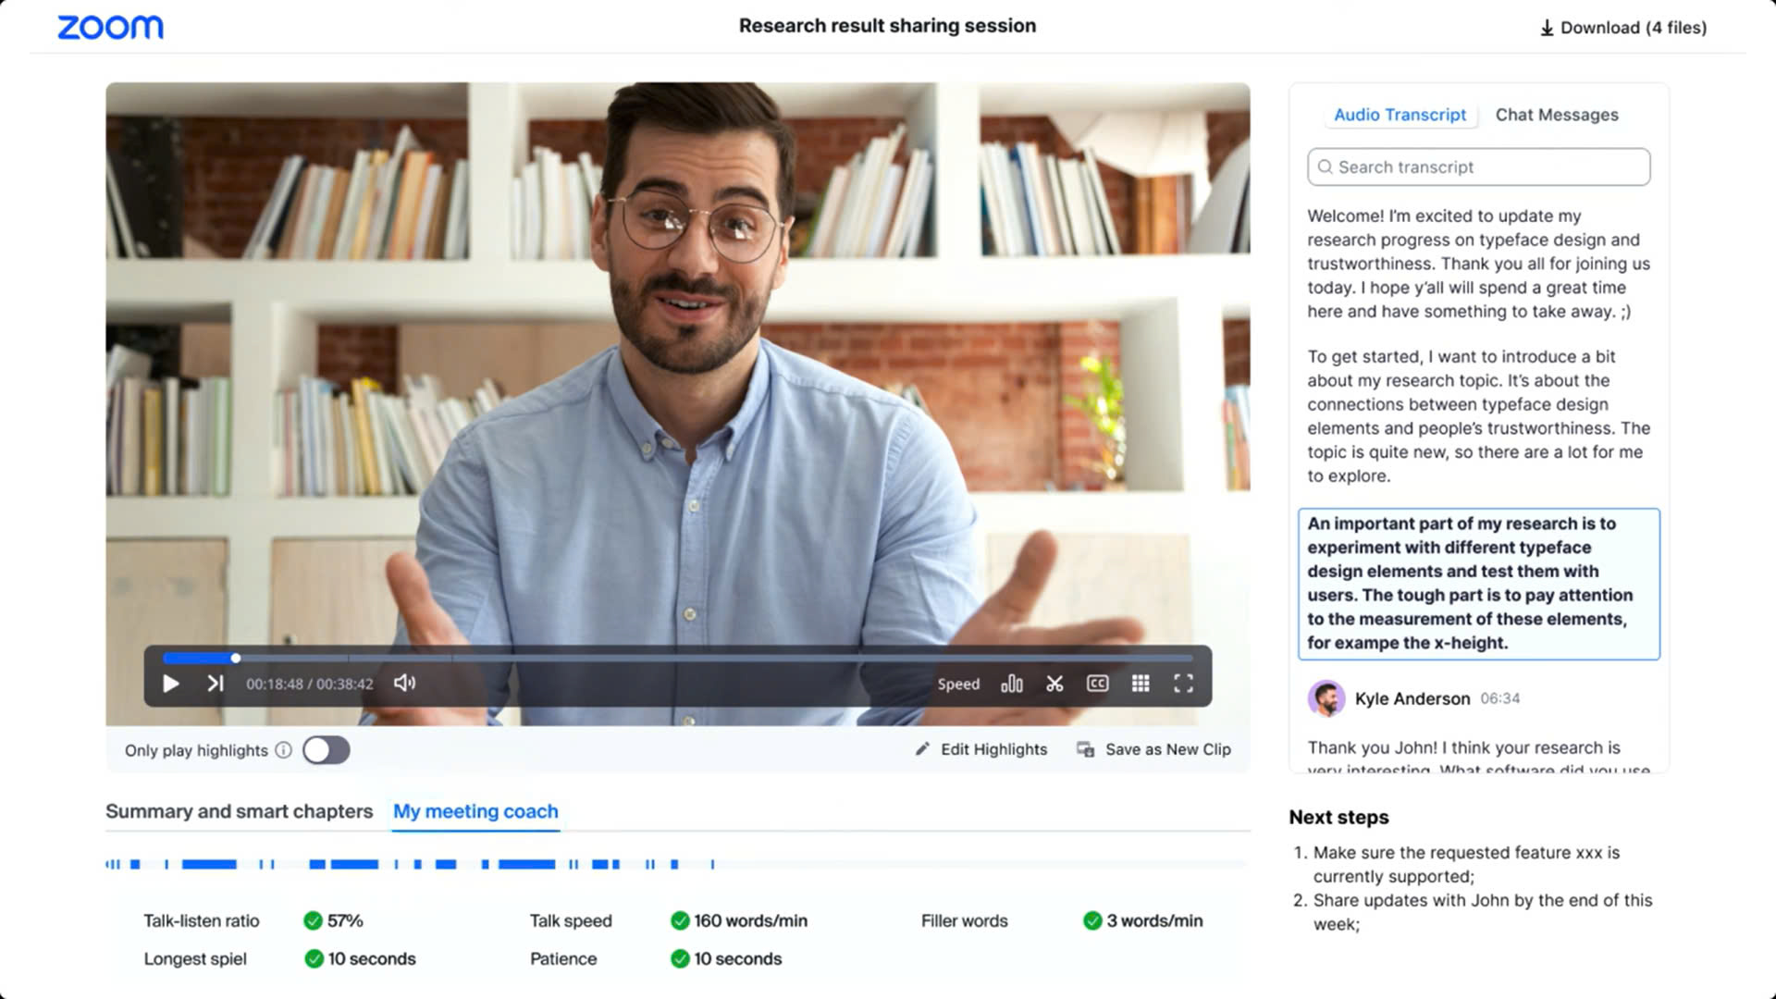Open Summary and smart chapters tab
The width and height of the screenshot is (1776, 999).
[x=239, y=811]
